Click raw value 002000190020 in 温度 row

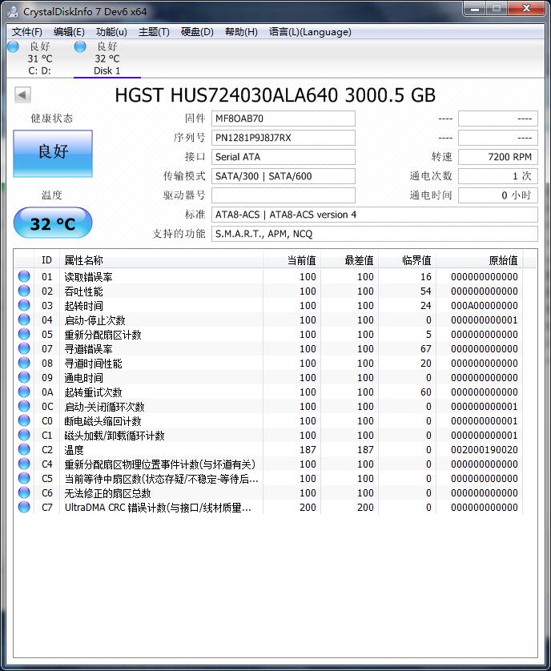485,450
